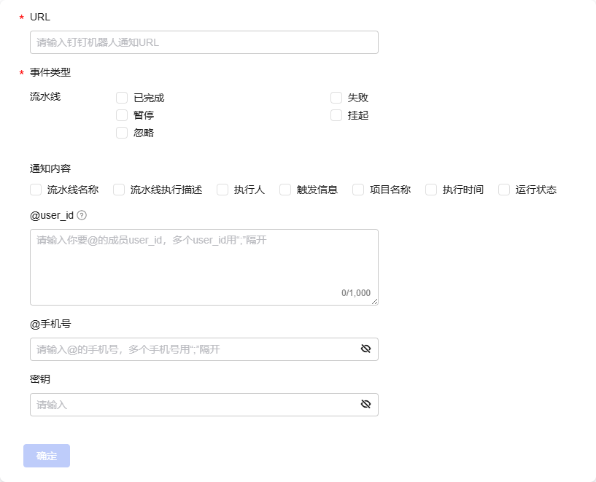The height and width of the screenshot is (482, 596).
Task: Check the 触发信息 checkbox
Action: (x=285, y=190)
